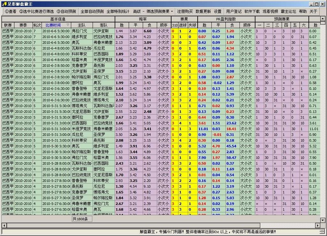Image resolution: width=327 pixels, height=236 pixels.
Task: Click the 共1808条 record count
Action: tap(82, 219)
